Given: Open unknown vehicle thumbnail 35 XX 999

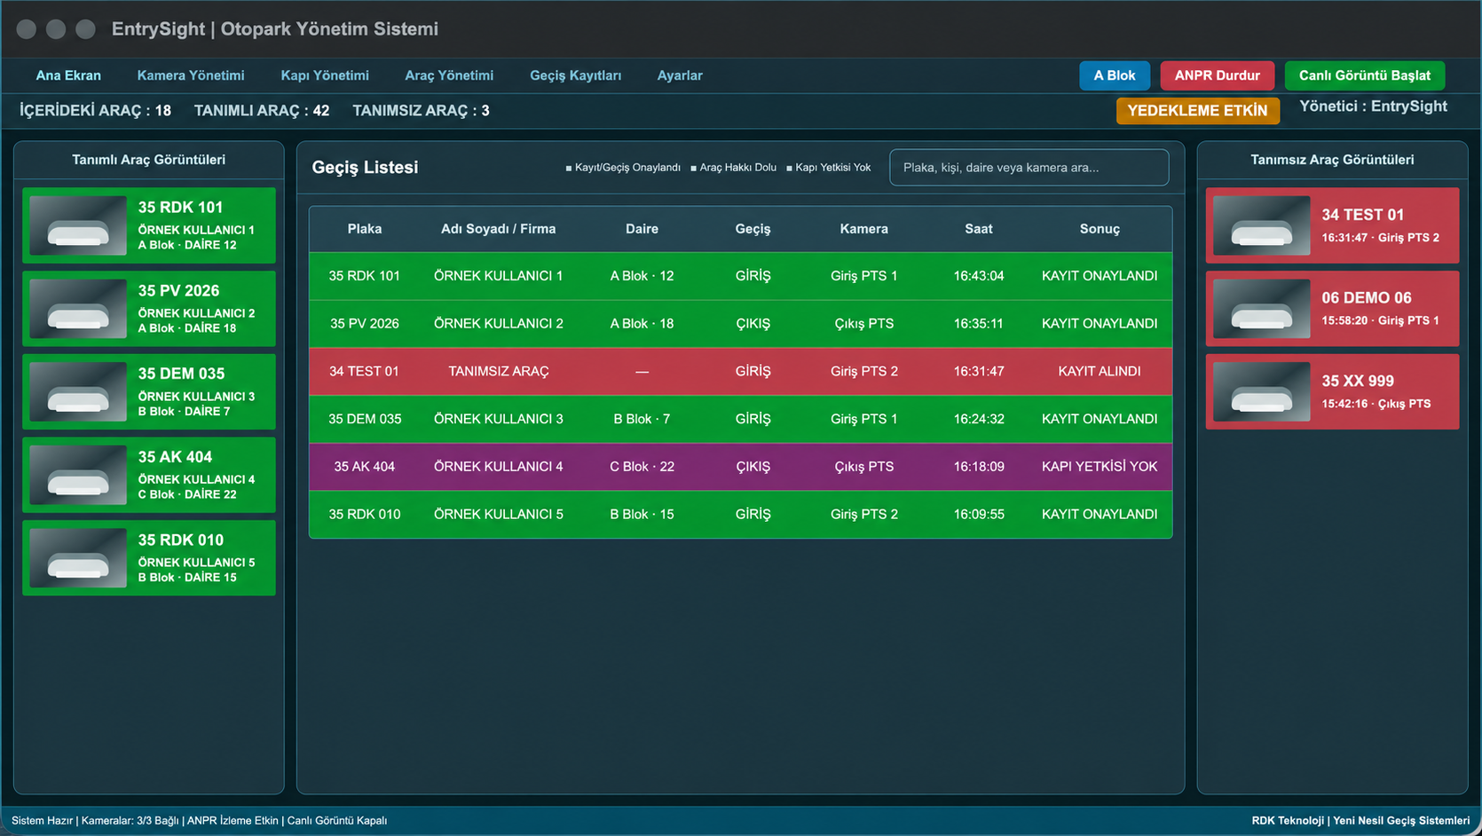Looking at the screenshot, I should coord(1262,391).
